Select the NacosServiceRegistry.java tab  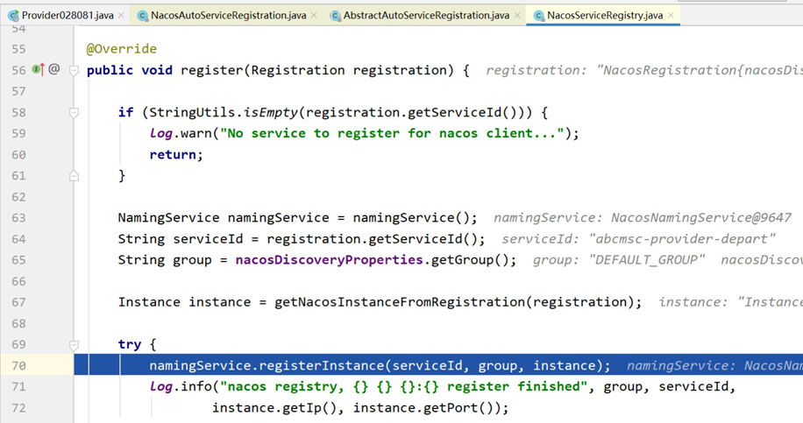tap(604, 16)
